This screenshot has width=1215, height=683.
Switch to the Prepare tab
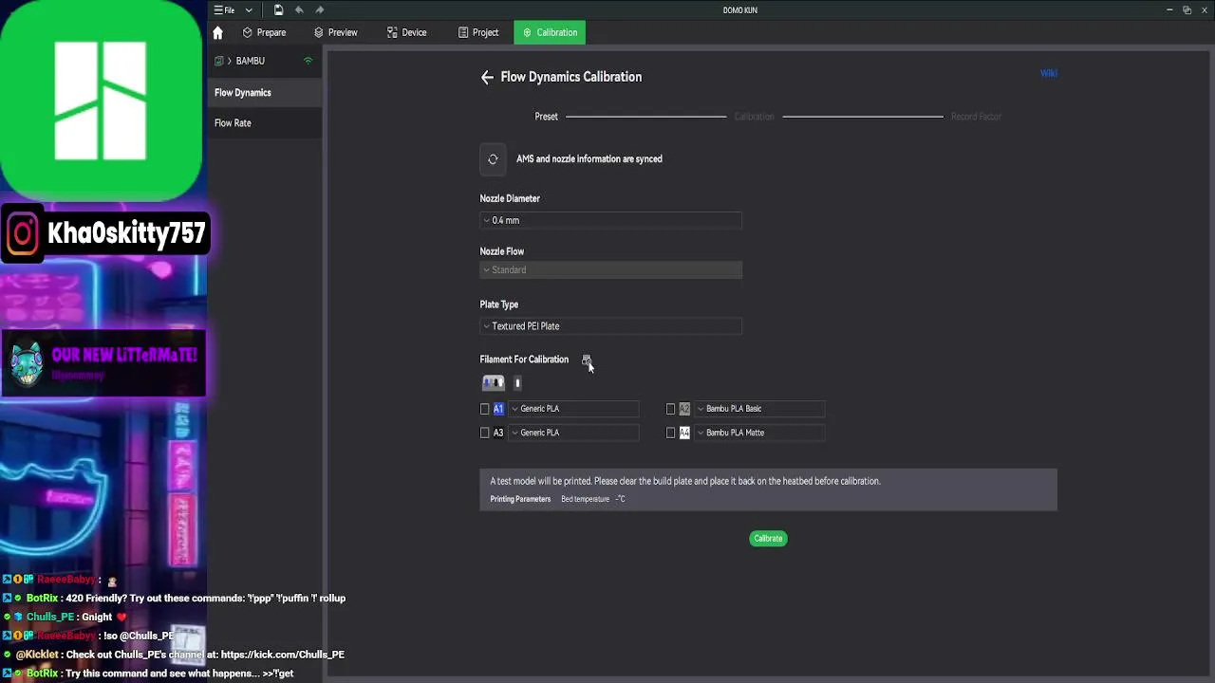pyautogui.click(x=264, y=32)
